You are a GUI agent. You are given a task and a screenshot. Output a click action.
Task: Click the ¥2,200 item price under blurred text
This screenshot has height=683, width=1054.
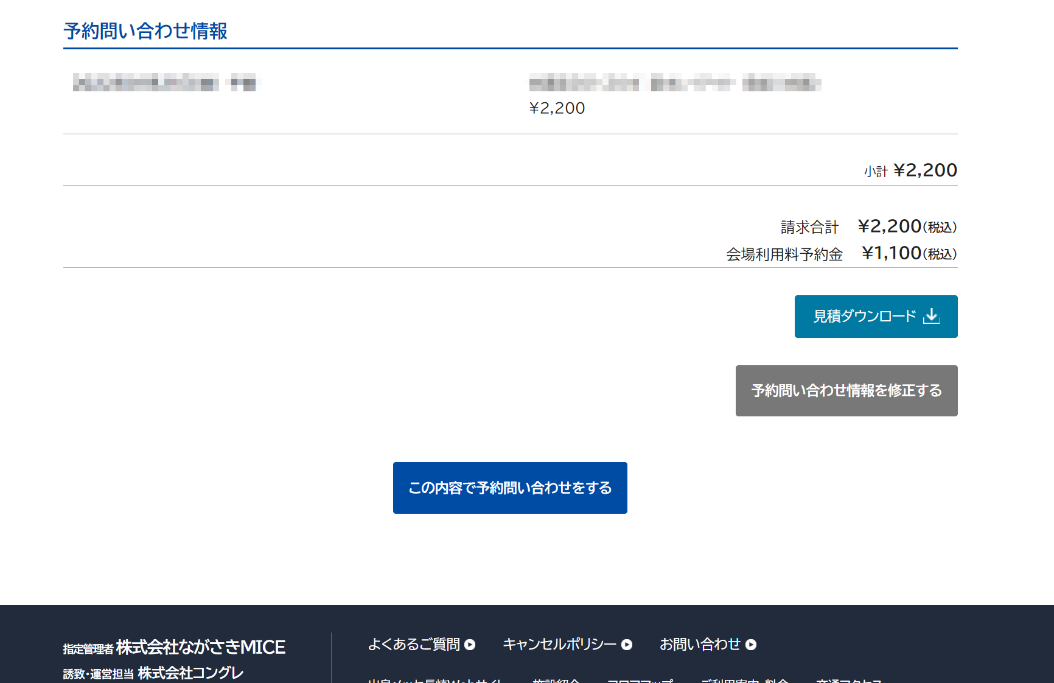[557, 108]
